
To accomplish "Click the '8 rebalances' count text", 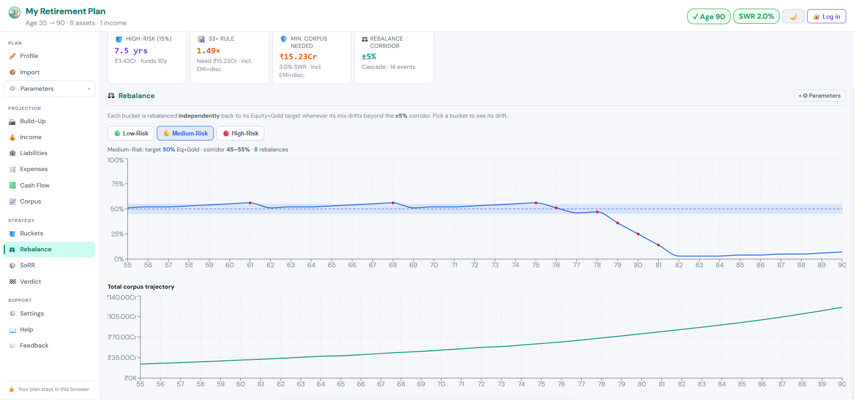I will click(x=271, y=150).
